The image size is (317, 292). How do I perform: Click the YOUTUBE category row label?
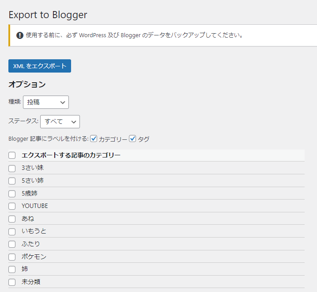click(x=34, y=206)
